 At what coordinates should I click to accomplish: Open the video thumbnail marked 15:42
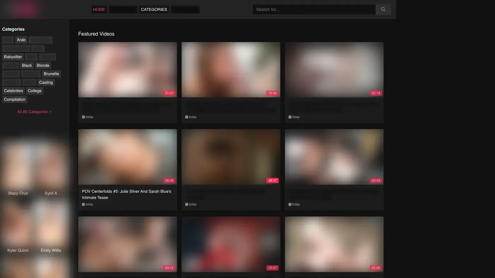pos(231,69)
